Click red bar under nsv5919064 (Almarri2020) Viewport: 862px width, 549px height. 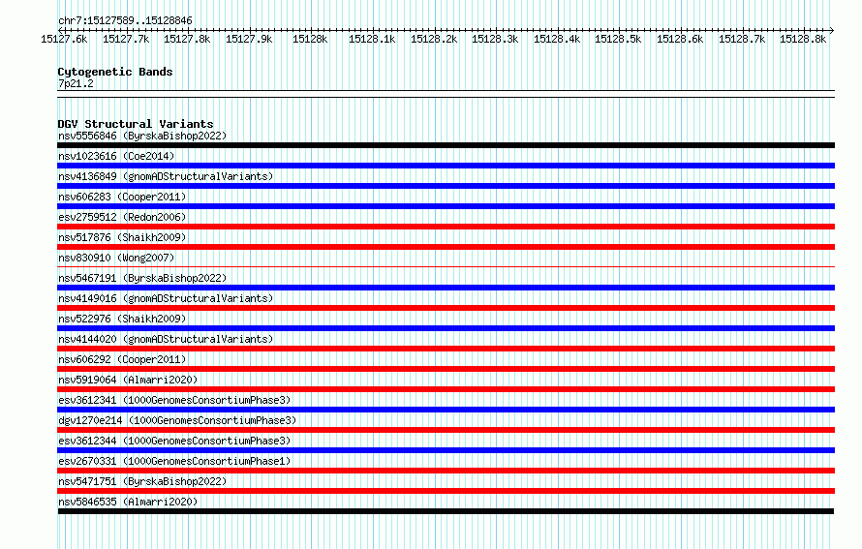[446, 389]
